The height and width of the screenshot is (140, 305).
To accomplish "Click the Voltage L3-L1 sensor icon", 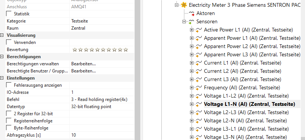I will [x=199, y=129].
